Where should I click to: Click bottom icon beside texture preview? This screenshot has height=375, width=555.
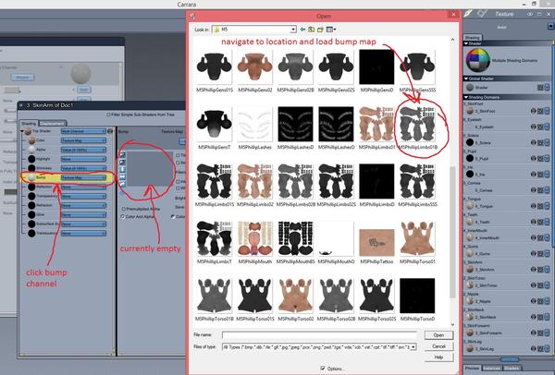pos(122,184)
